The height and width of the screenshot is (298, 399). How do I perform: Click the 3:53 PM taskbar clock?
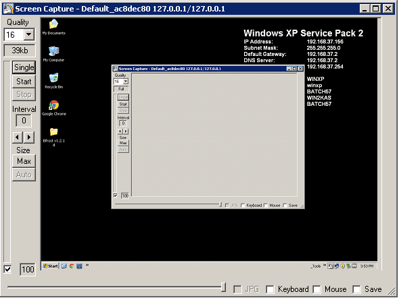pyautogui.click(x=367, y=266)
